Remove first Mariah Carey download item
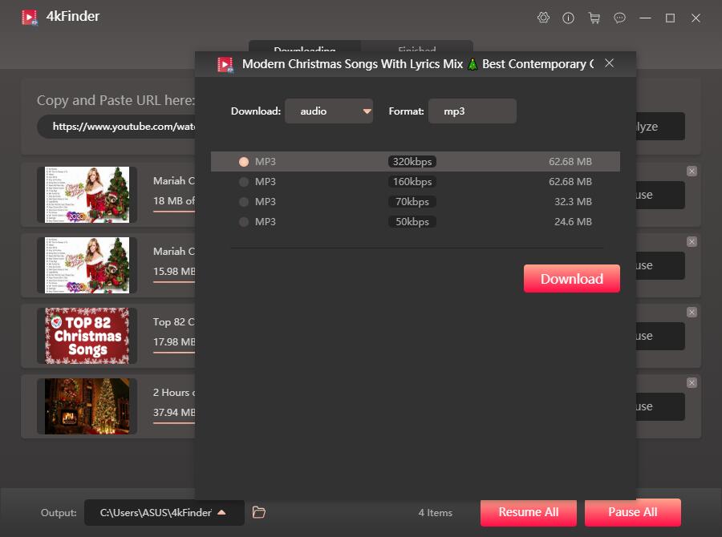 (692, 172)
